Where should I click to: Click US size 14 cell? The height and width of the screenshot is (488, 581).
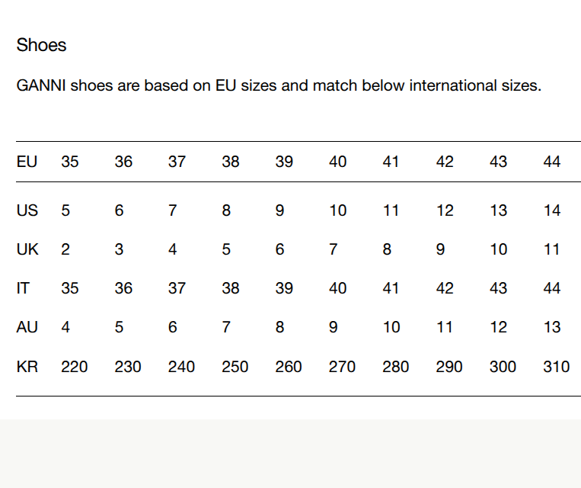552,210
